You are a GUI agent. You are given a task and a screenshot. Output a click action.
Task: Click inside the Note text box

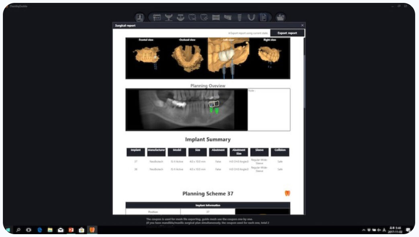tap(269, 109)
